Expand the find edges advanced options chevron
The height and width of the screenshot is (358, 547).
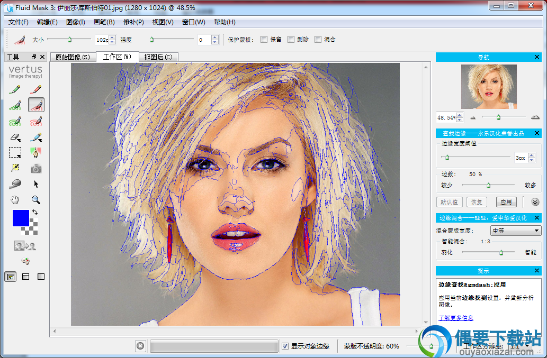click(535, 201)
